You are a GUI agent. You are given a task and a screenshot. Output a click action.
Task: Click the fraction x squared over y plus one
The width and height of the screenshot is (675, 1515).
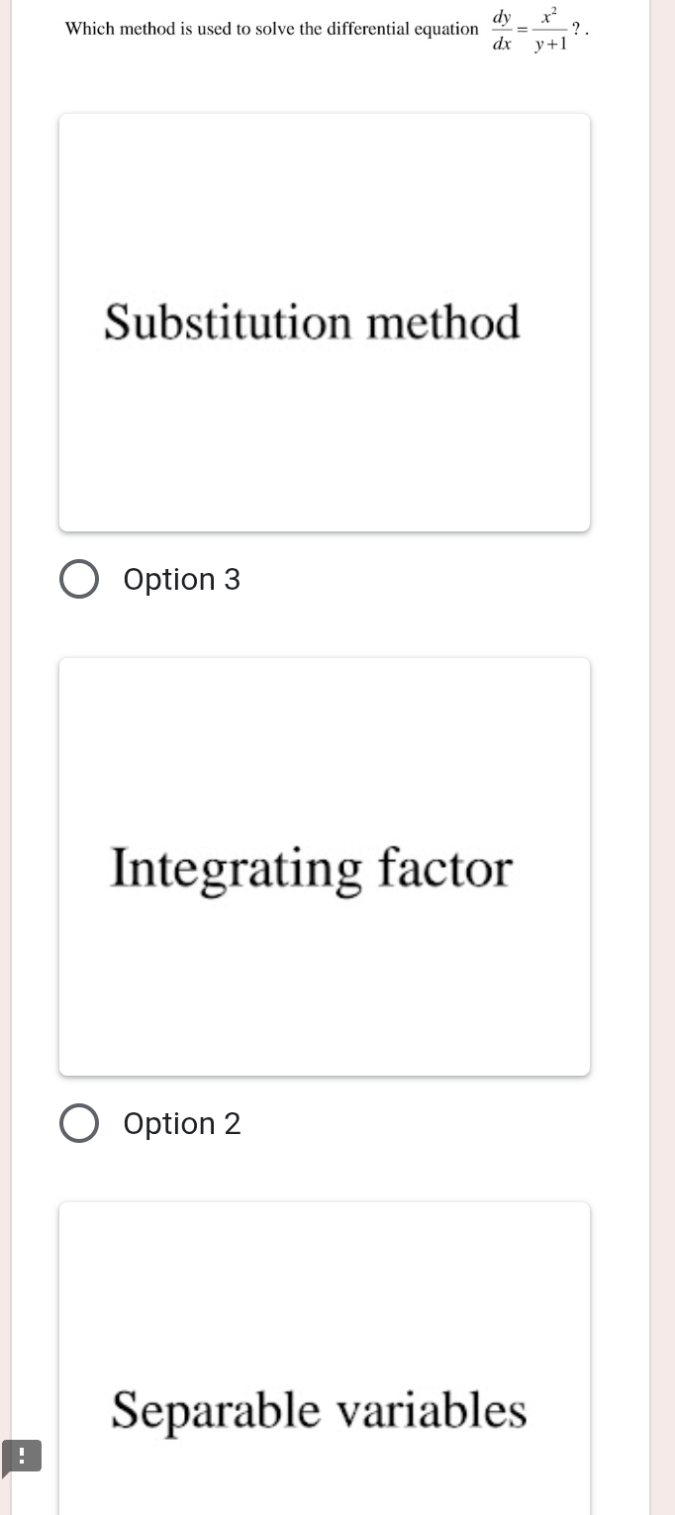550,29
